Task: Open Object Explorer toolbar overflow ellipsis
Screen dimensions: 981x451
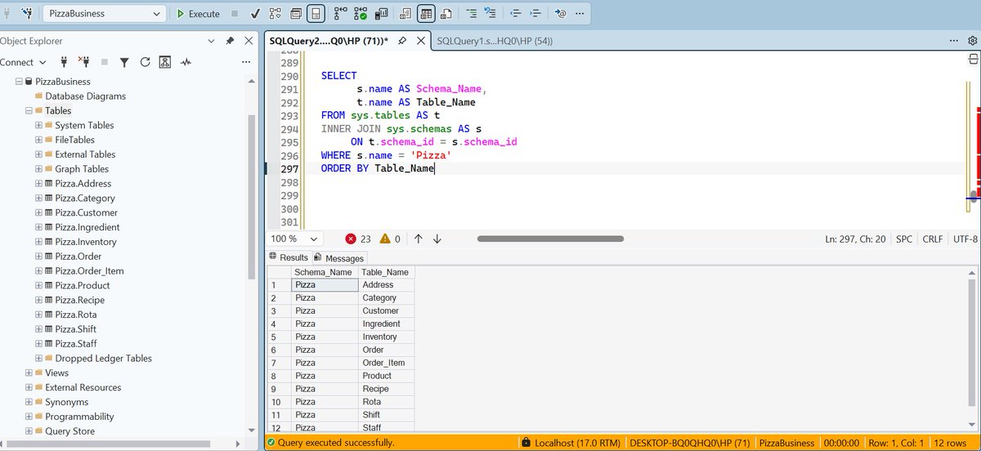Action: point(246,62)
